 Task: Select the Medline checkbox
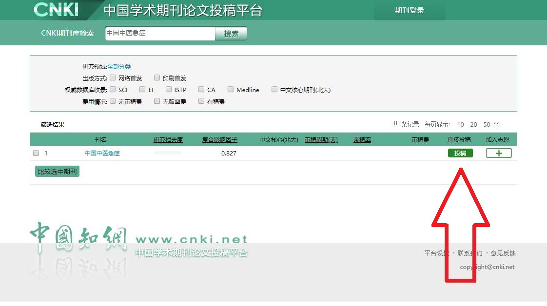[x=231, y=89]
